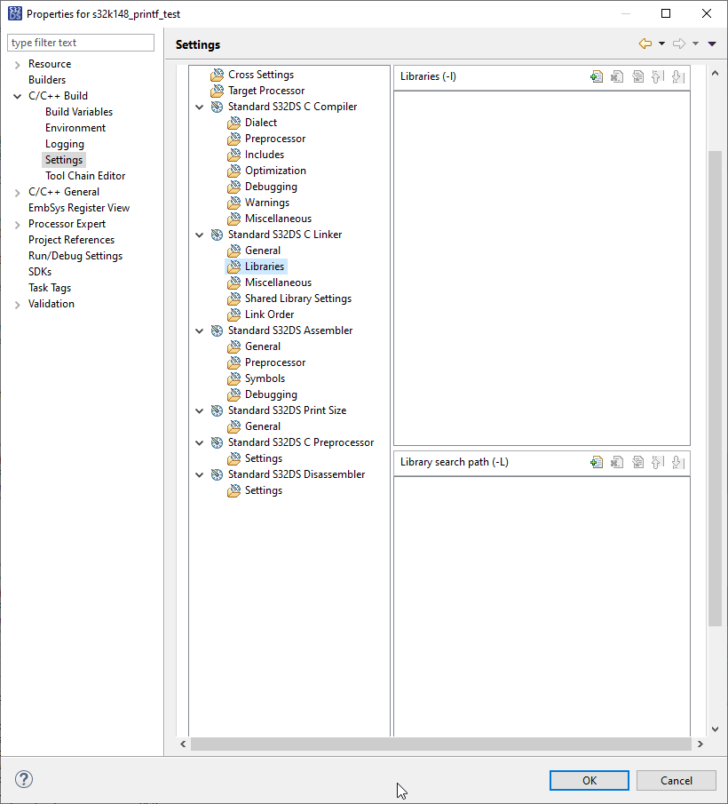
Task: Open the Settings view menu arrow
Action: [712, 44]
